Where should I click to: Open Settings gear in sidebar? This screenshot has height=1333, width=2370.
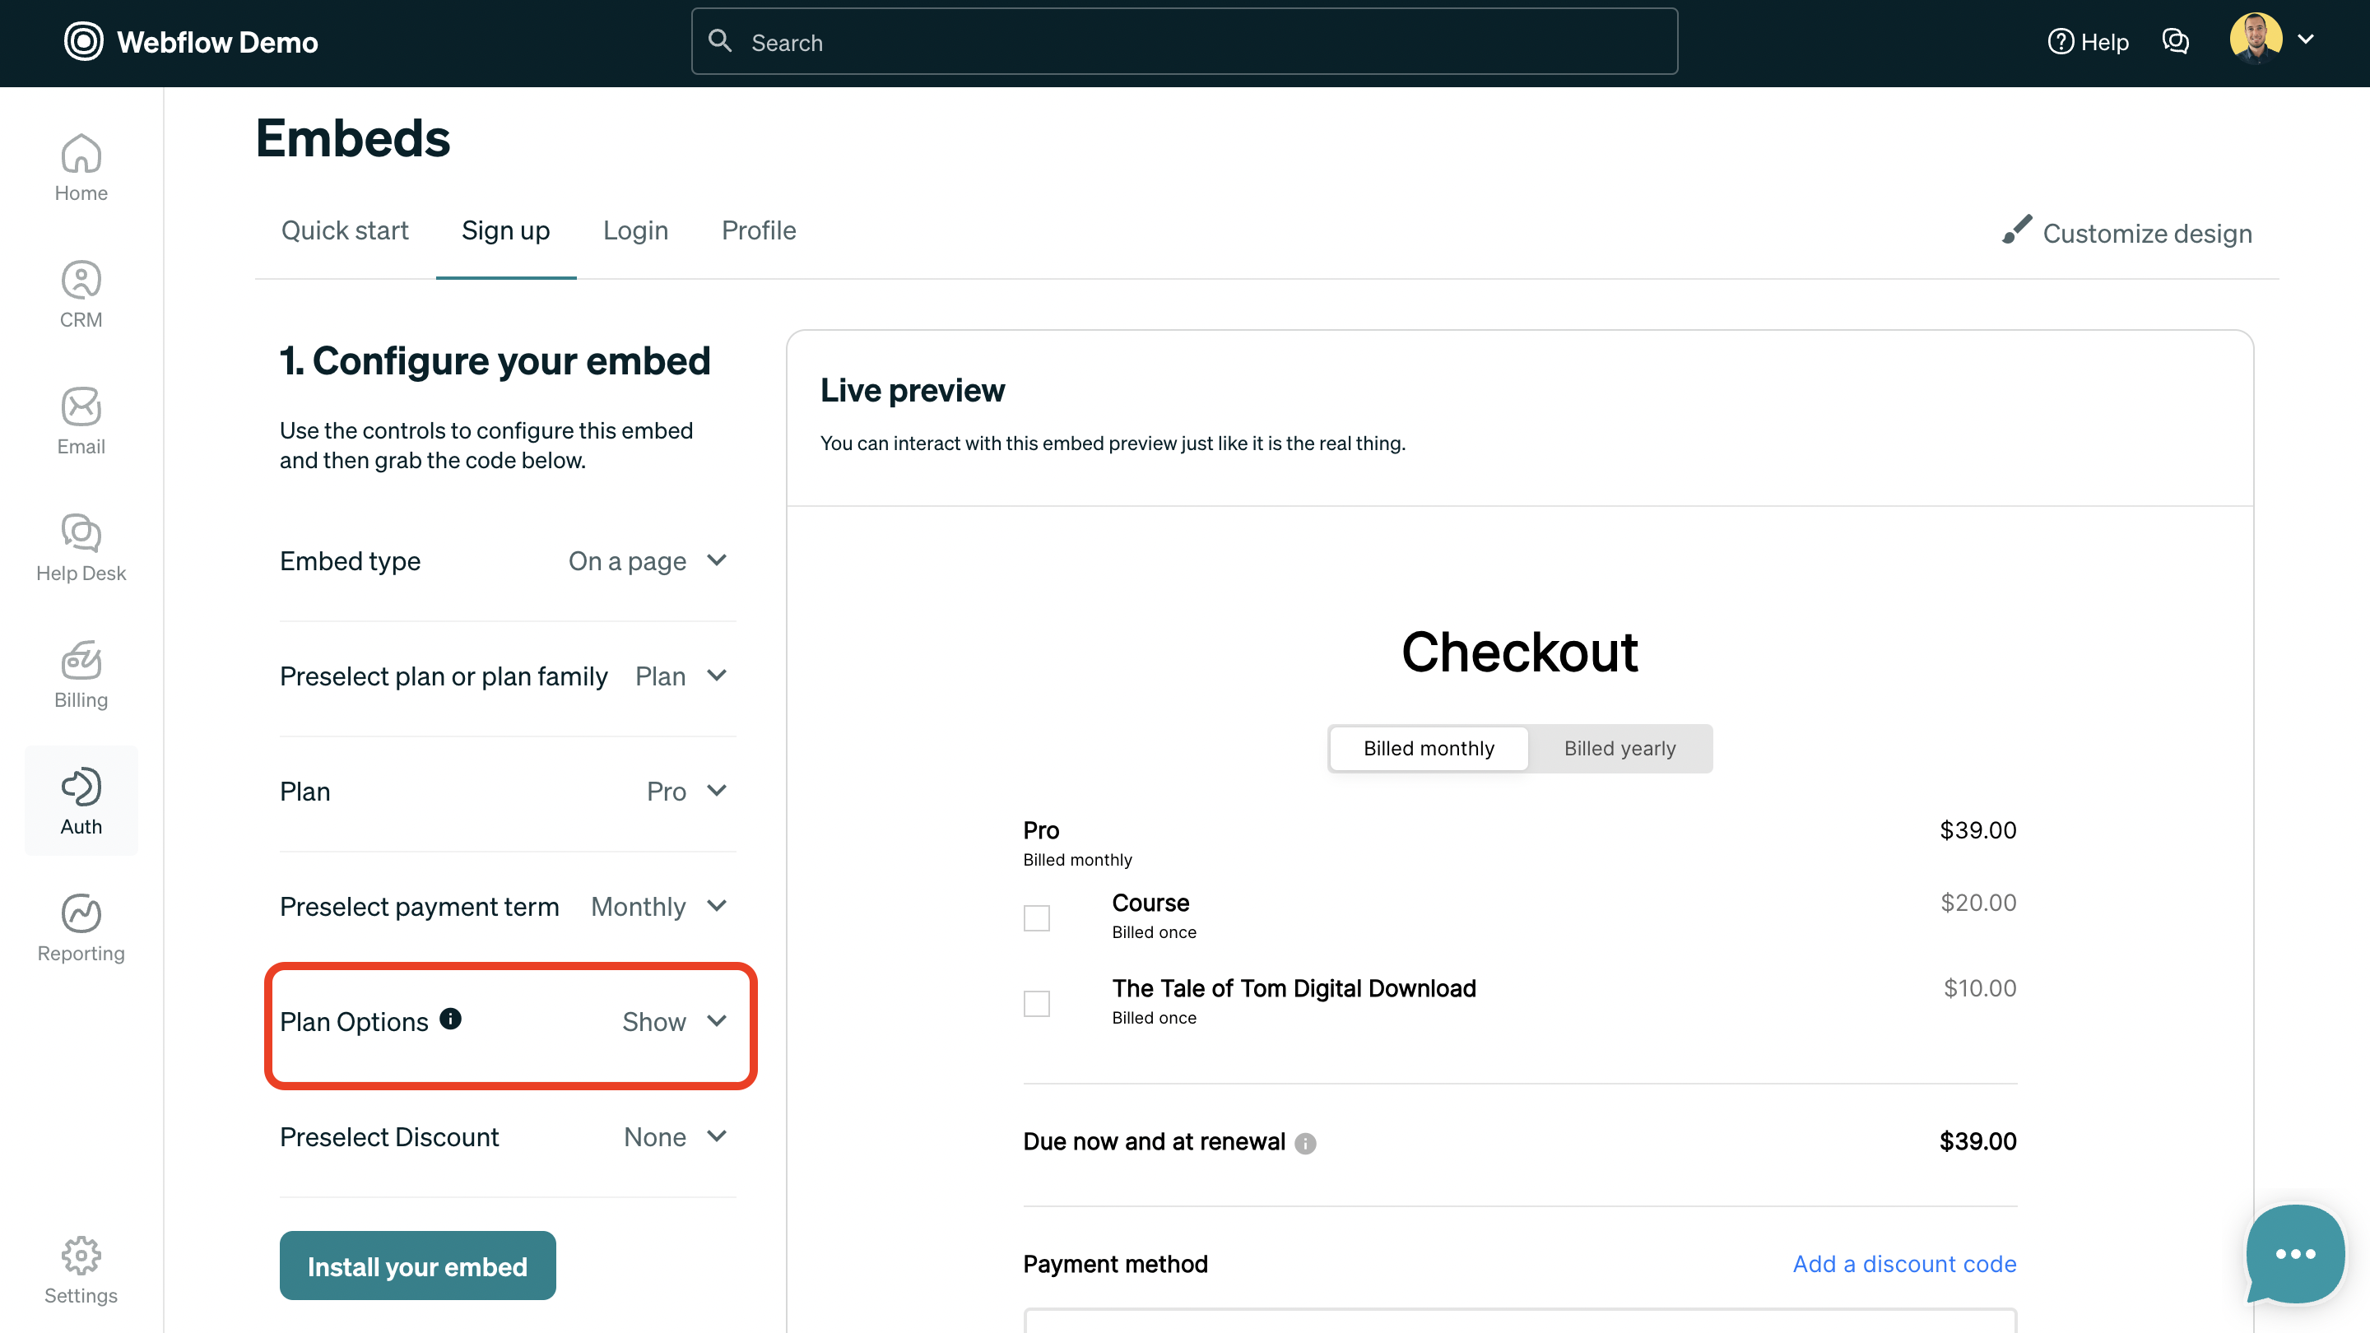(x=81, y=1270)
